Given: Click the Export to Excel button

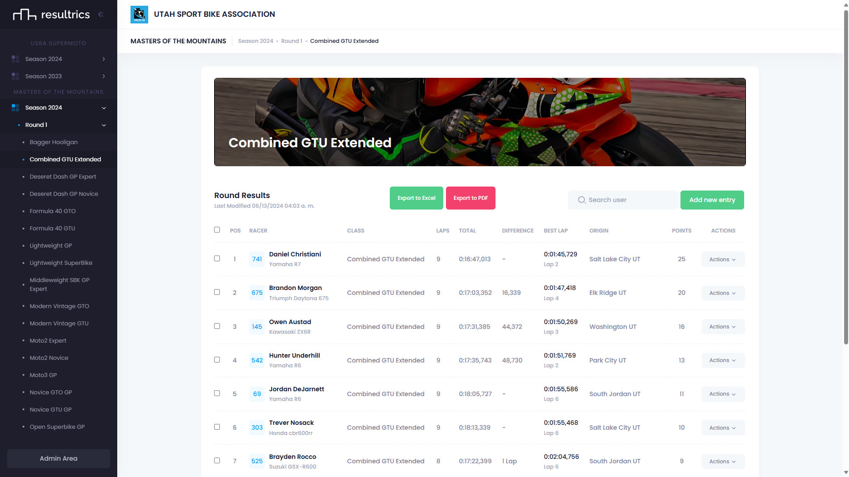Looking at the screenshot, I should (x=416, y=198).
